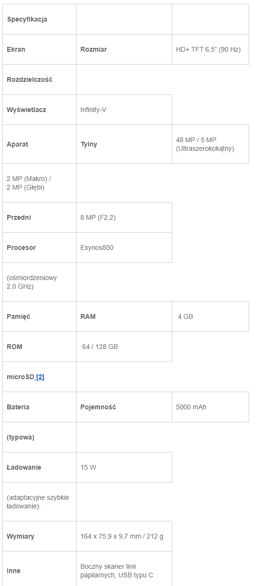Select the 8 MP (F2,2) front camera value
The width and height of the screenshot is (262, 586).
pyautogui.click(x=98, y=217)
